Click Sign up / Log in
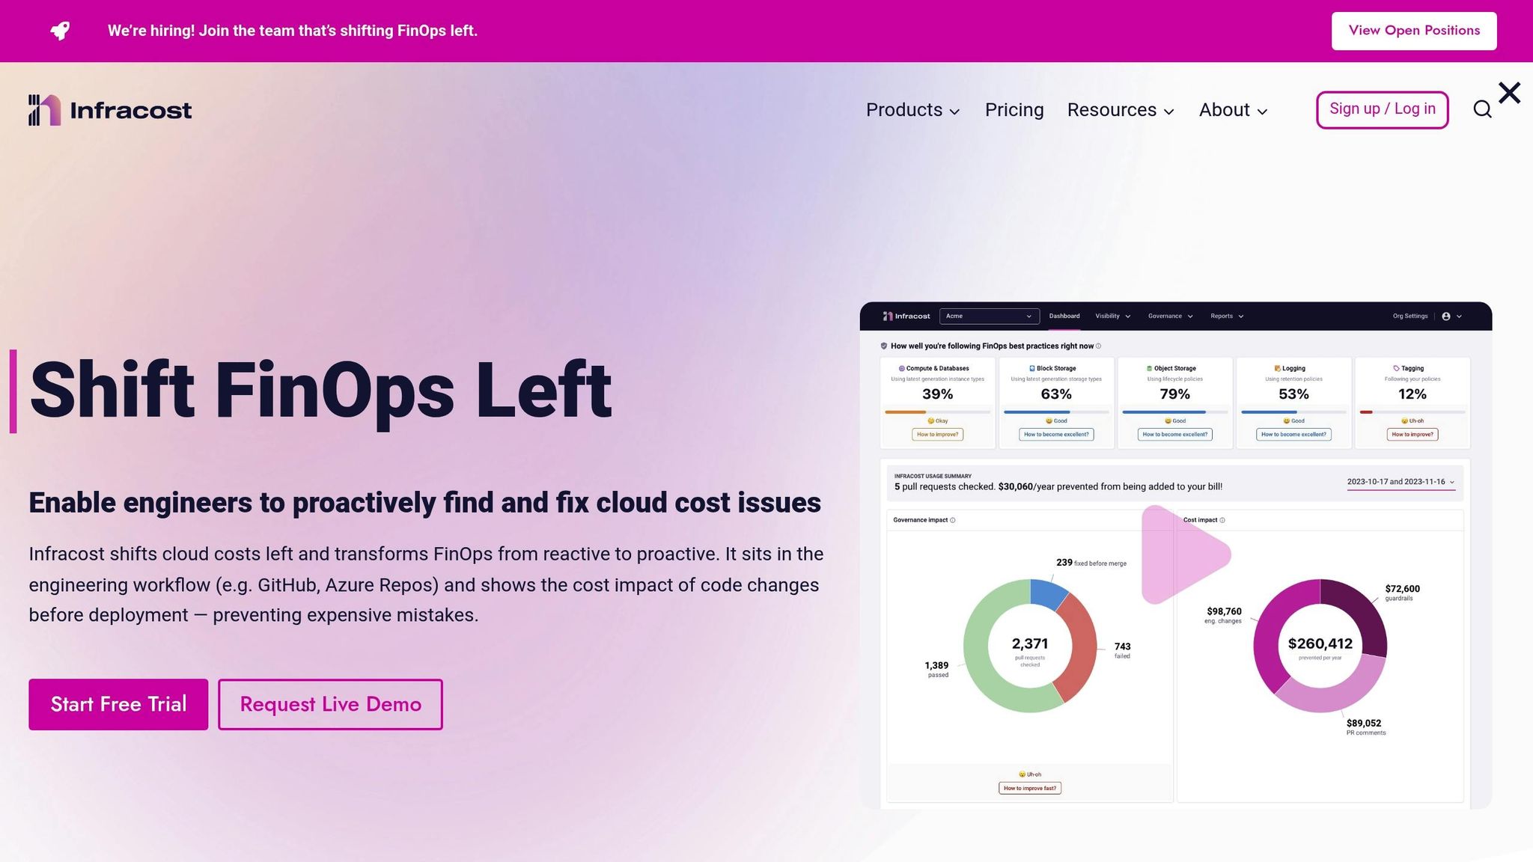Screen dimensions: 1533x862 [1382, 109]
